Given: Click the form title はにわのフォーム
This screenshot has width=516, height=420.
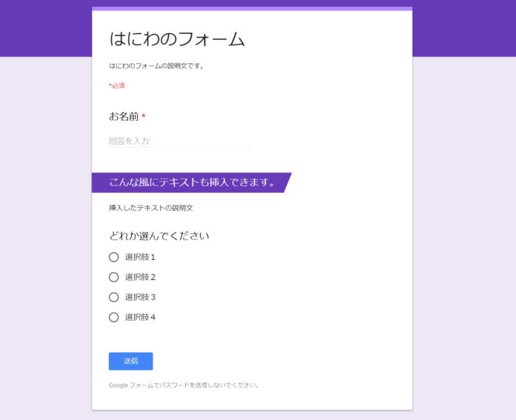Looking at the screenshot, I should [177, 39].
